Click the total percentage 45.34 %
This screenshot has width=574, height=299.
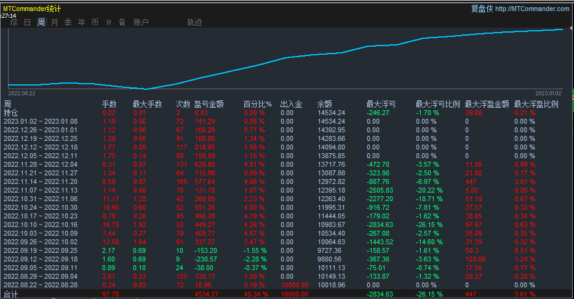tap(257, 294)
